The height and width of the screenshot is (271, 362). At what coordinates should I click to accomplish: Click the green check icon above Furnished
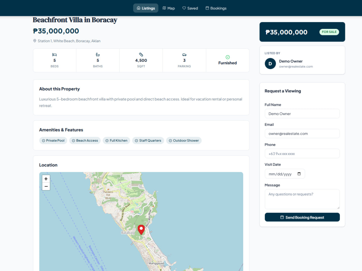tap(228, 57)
